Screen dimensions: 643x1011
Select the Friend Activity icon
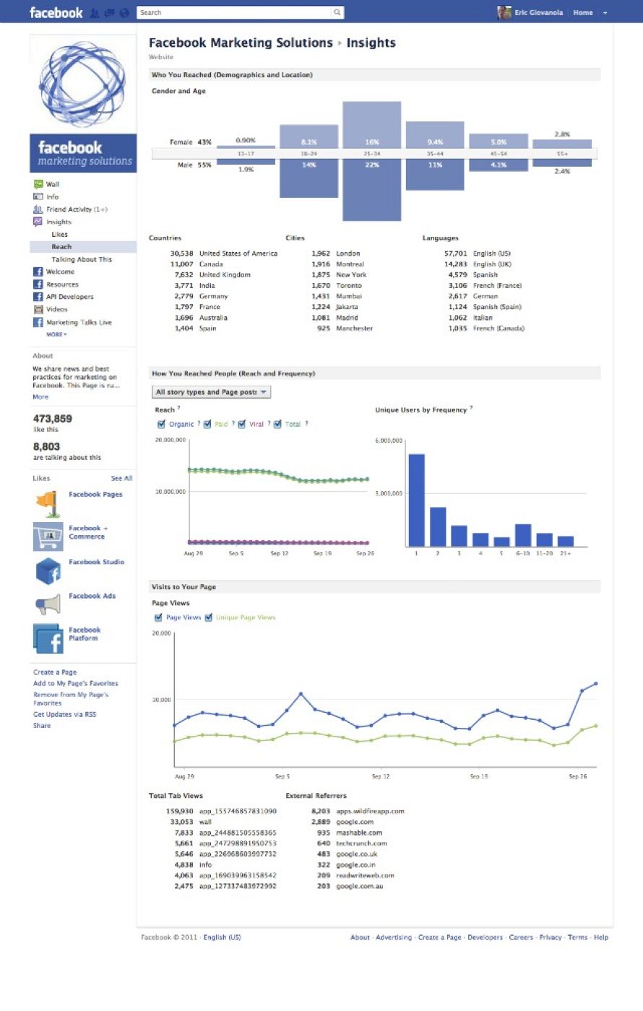pos(38,209)
